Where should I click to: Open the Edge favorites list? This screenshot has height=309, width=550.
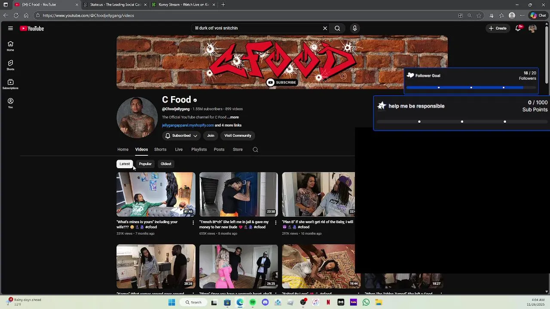coord(501,15)
